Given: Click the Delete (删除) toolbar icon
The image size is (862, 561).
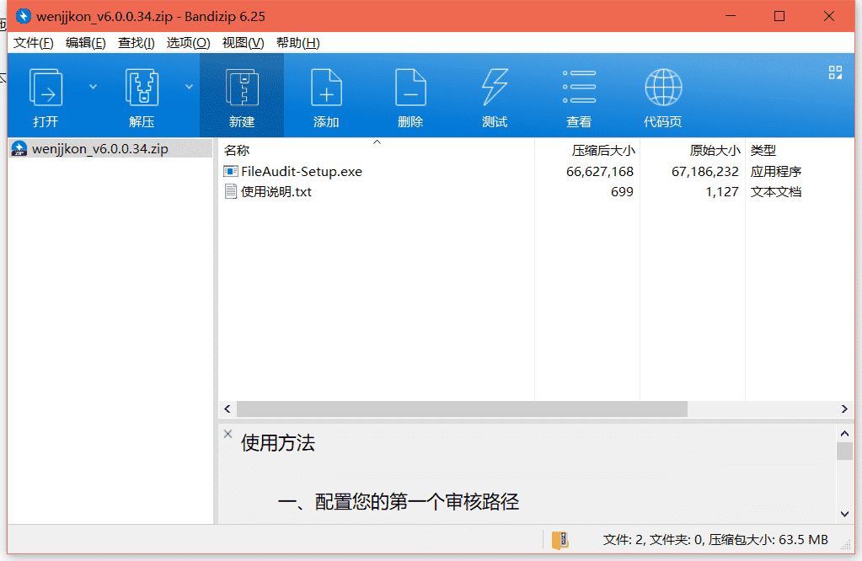Looking at the screenshot, I should [x=410, y=88].
